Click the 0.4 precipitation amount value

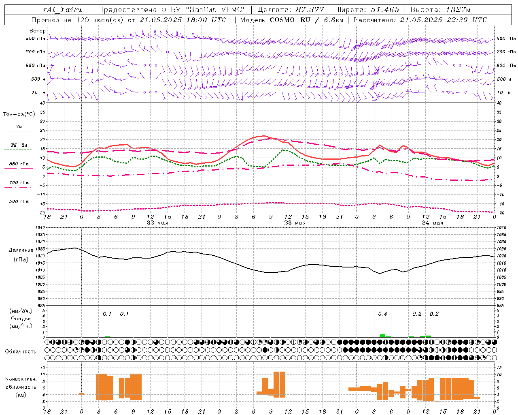(382, 314)
